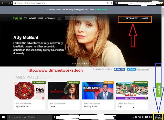
Task: Select the third hero carousel dot
Action: [x=77, y=64]
